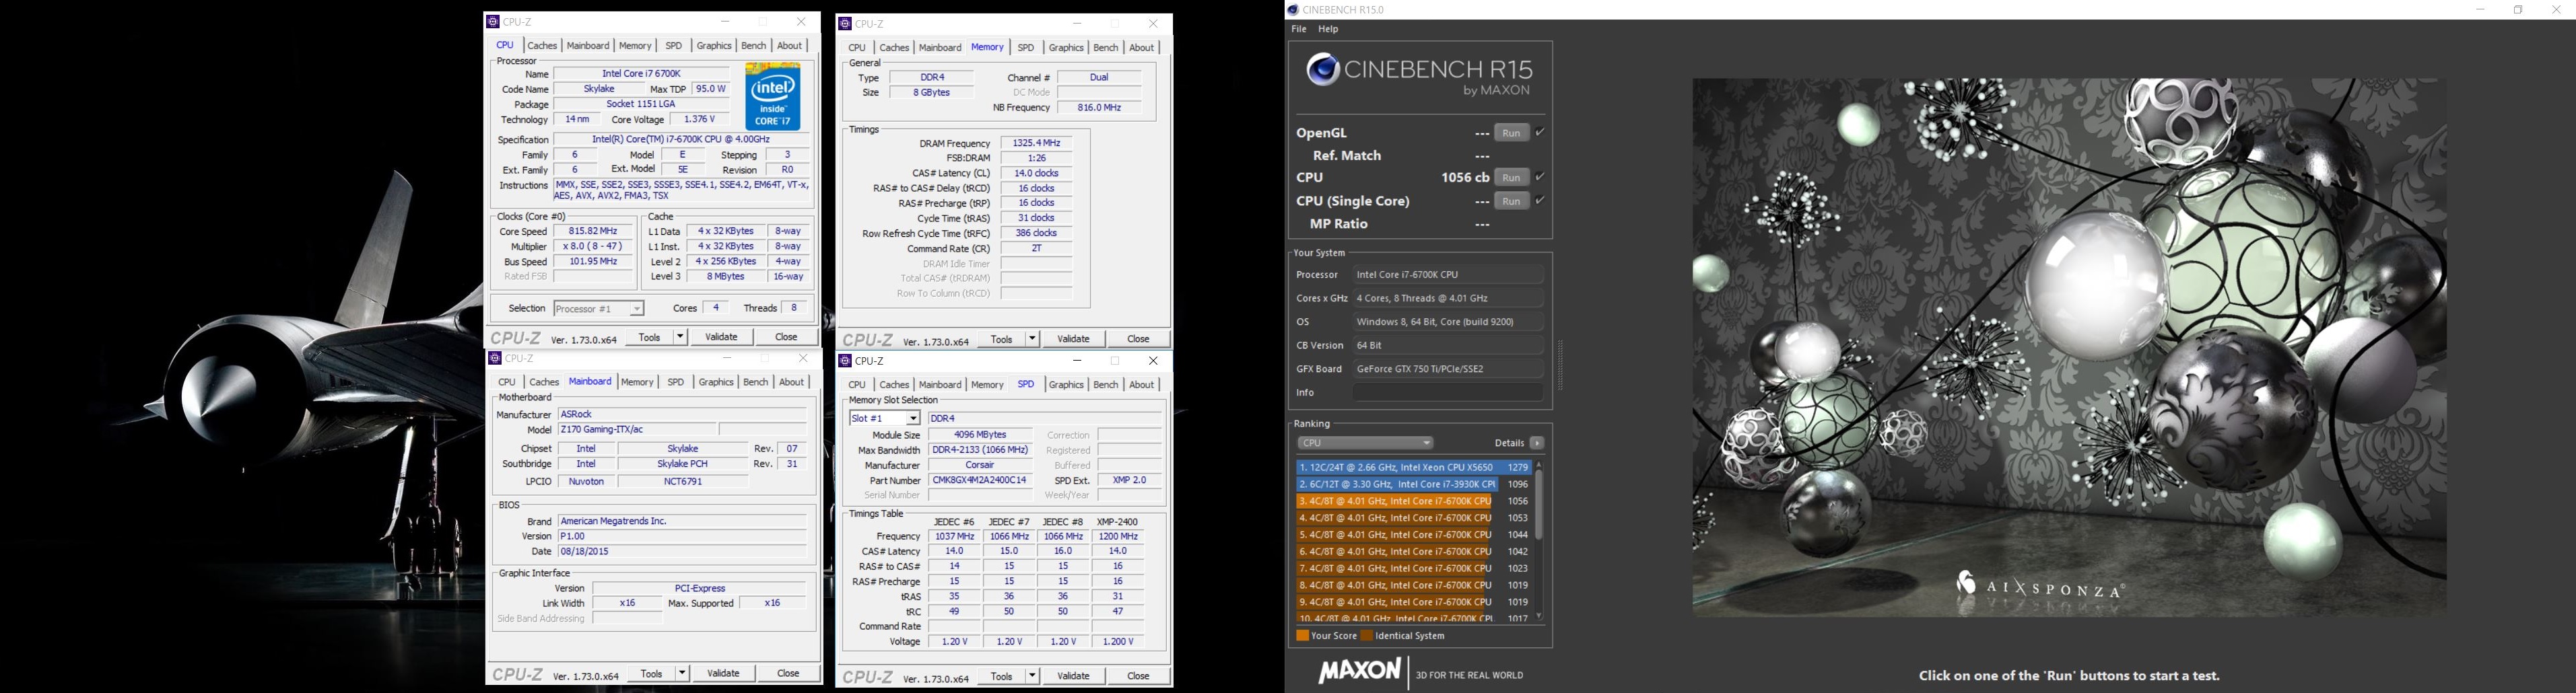Run the CPU (Single Core) benchmark

tap(1511, 202)
